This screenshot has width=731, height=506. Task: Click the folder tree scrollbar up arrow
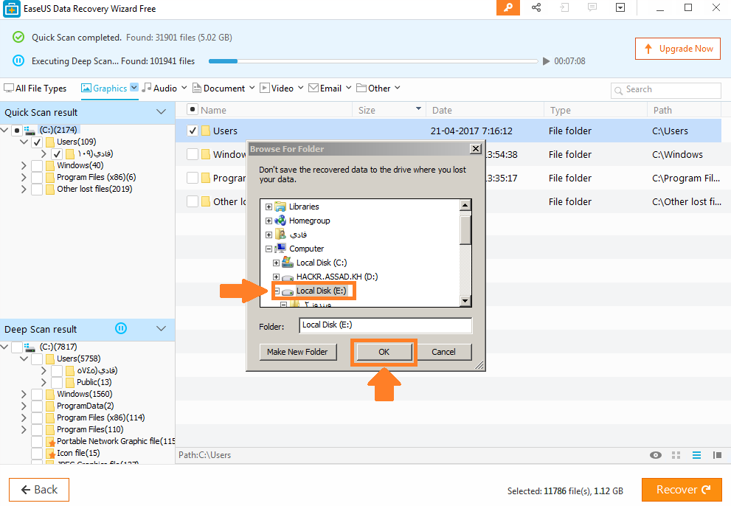(x=465, y=205)
